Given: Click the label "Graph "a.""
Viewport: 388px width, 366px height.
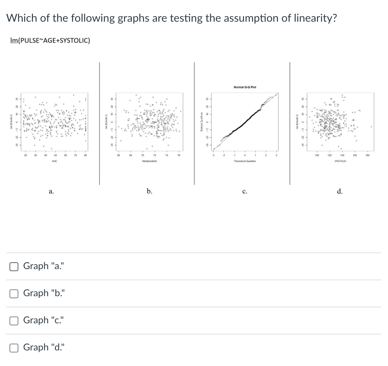Looking at the screenshot, I should 42,266.
